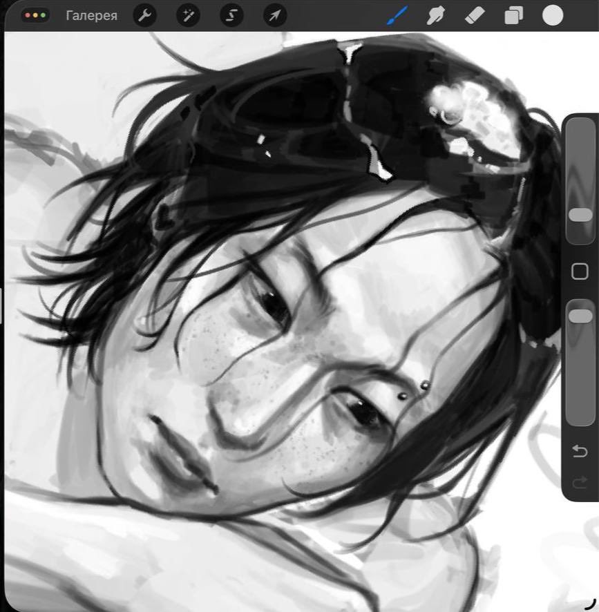Viewport: 599px width, 612px height.
Task: Select the Brush tool
Action: tap(397, 16)
